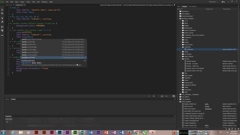
Task: Open the View menu
Action: pos(16,2)
